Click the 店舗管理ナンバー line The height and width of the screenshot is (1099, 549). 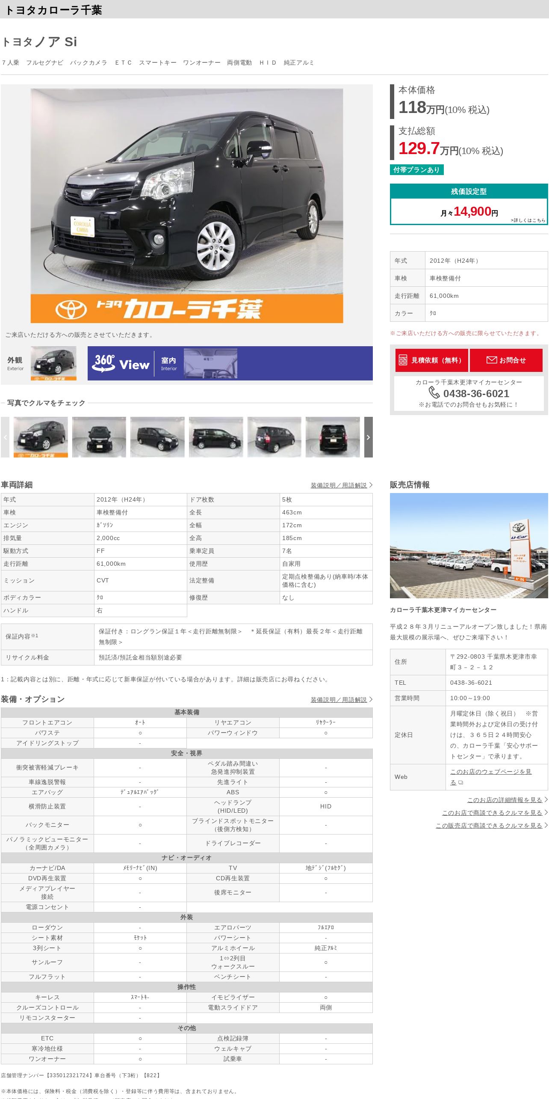[x=81, y=1075]
